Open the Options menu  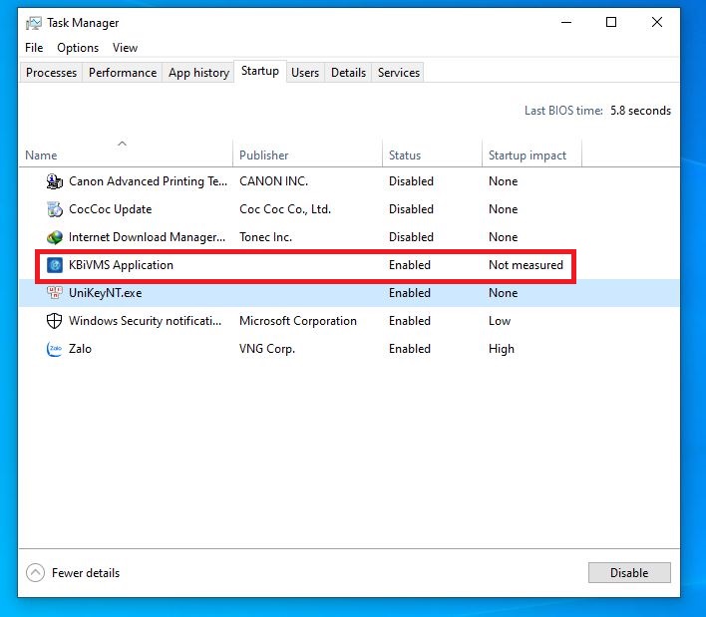point(78,48)
